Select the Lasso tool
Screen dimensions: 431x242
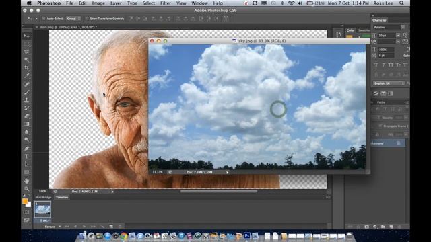click(x=27, y=52)
